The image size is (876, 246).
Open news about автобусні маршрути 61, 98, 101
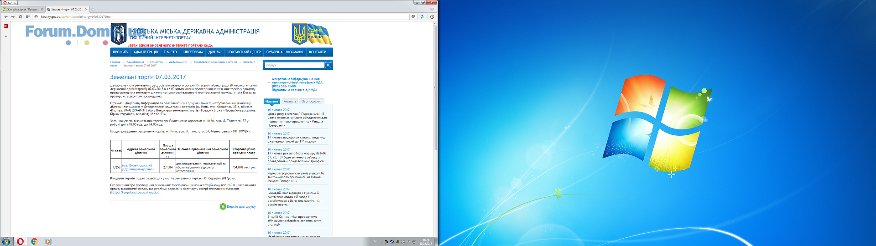(x=297, y=157)
